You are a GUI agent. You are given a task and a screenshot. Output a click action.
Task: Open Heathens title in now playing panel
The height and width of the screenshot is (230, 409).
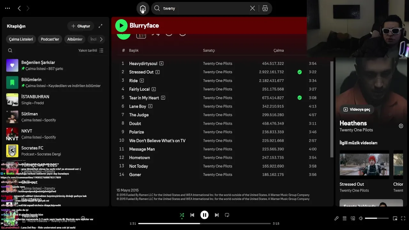pos(353,123)
